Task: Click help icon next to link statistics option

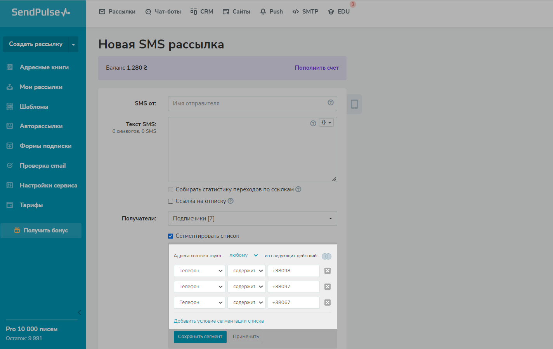Action: click(298, 189)
